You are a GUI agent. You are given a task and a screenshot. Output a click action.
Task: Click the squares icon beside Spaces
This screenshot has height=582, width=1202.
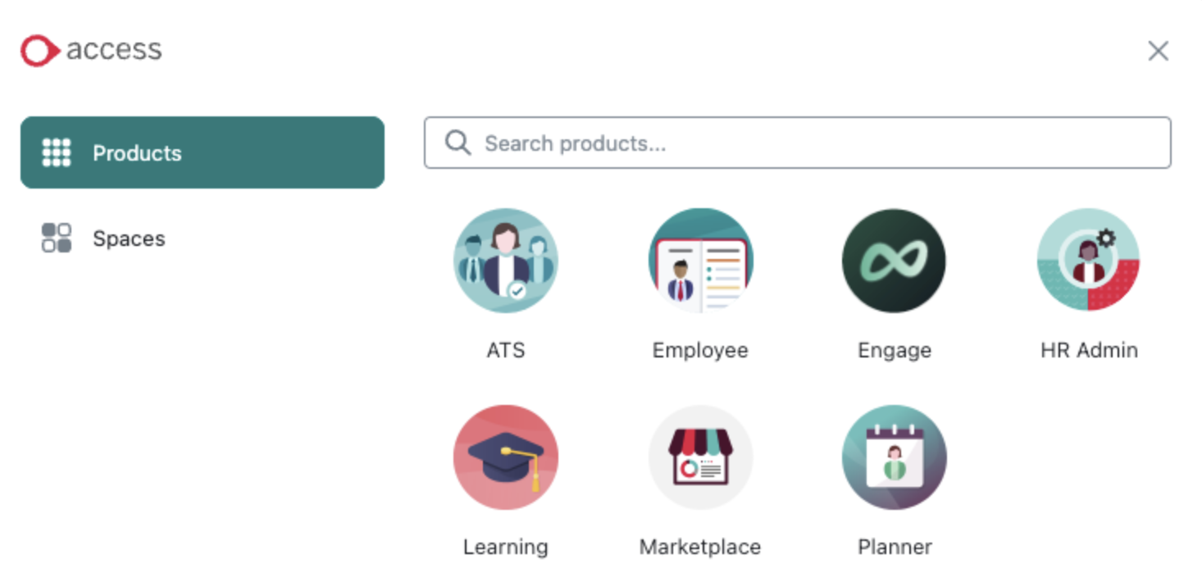pos(57,239)
